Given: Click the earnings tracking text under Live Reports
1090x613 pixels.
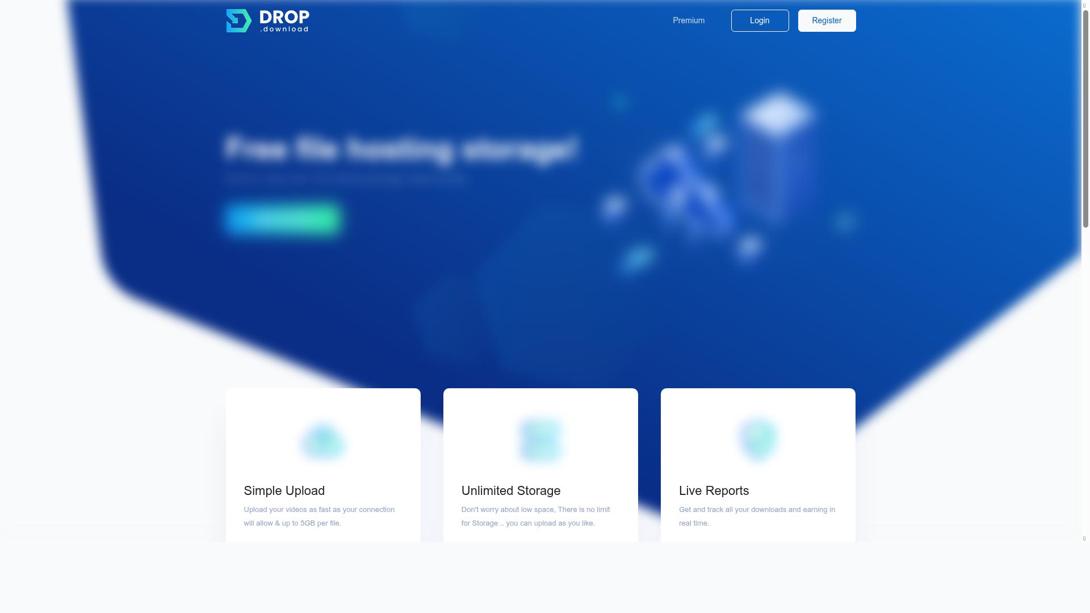Looking at the screenshot, I should pyautogui.click(x=757, y=517).
